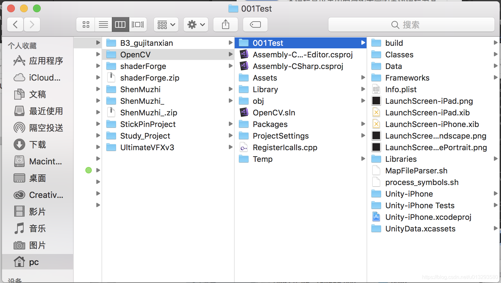Expand the Assets folder arrow
Viewport: 501px width, 283px height.
[363, 78]
